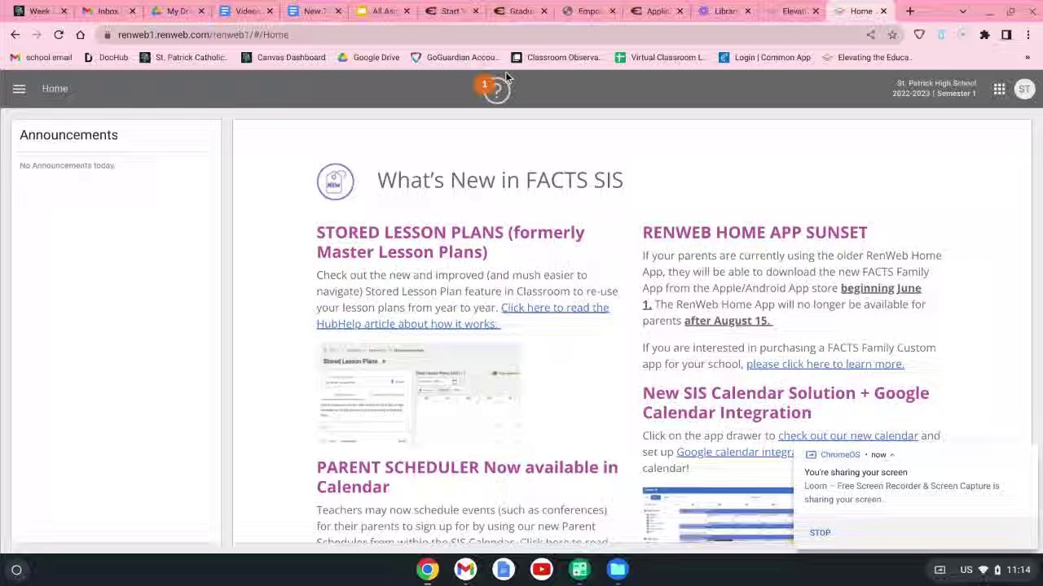Go back using the browser back arrow
1043x586 pixels.
point(15,35)
